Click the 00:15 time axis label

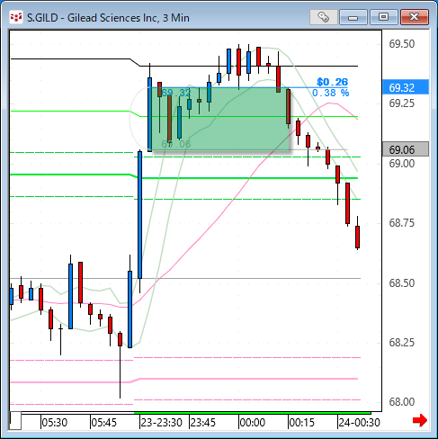pos(302,423)
